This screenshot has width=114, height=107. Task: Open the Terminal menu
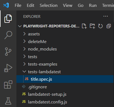(108, 5)
